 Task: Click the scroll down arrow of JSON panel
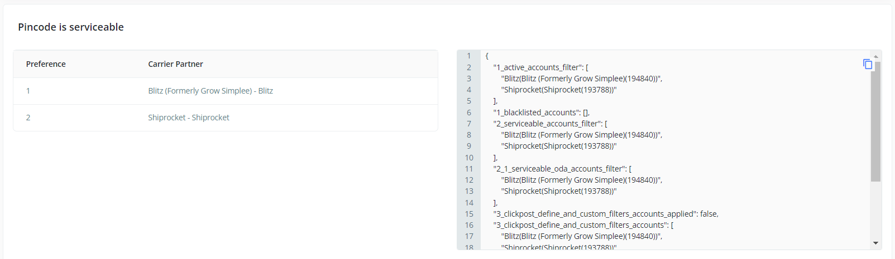pyautogui.click(x=875, y=243)
